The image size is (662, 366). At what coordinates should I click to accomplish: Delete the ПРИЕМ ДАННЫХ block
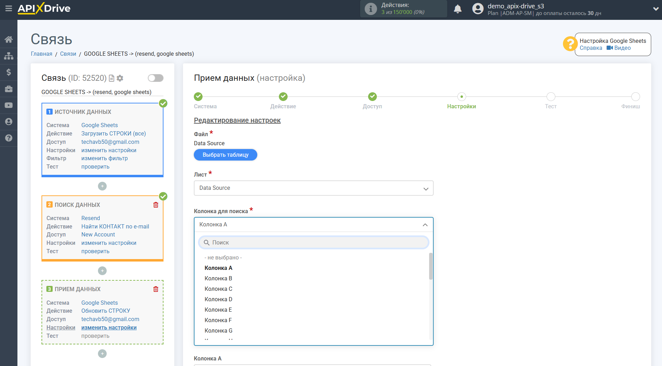[x=156, y=289]
